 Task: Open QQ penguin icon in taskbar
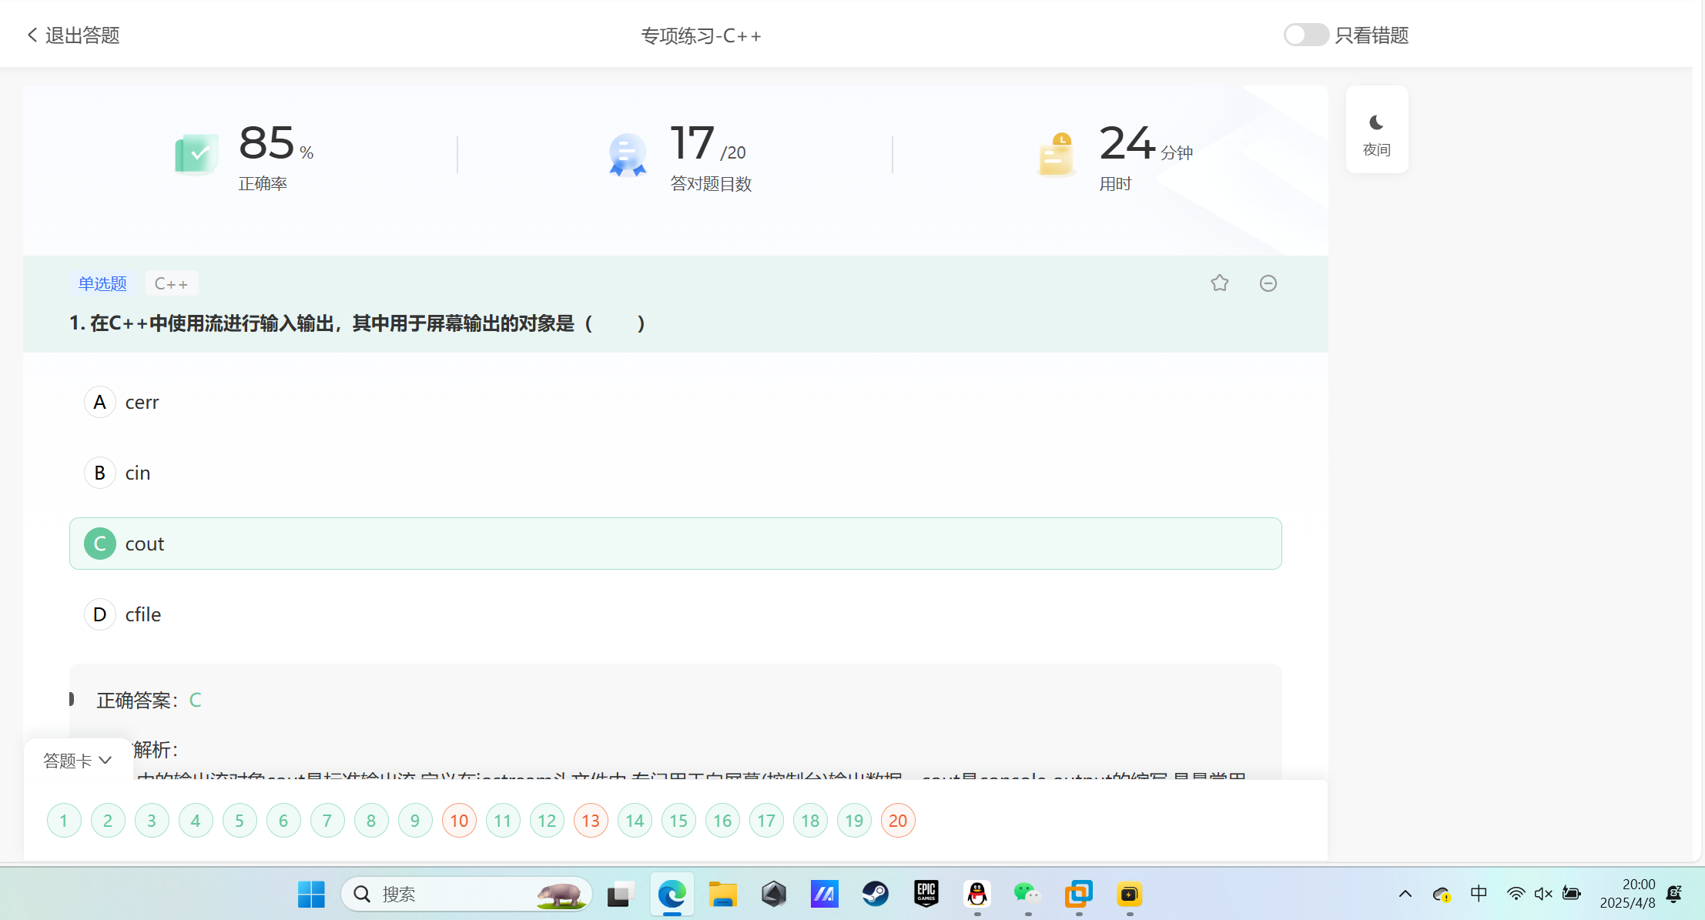click(976, 894)
